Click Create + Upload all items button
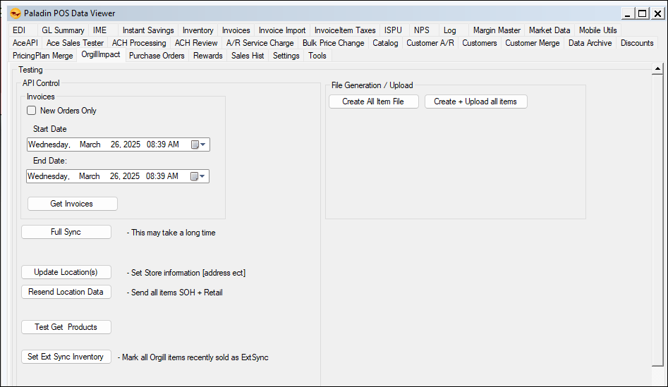668x387 pixels. pos(476,102)
